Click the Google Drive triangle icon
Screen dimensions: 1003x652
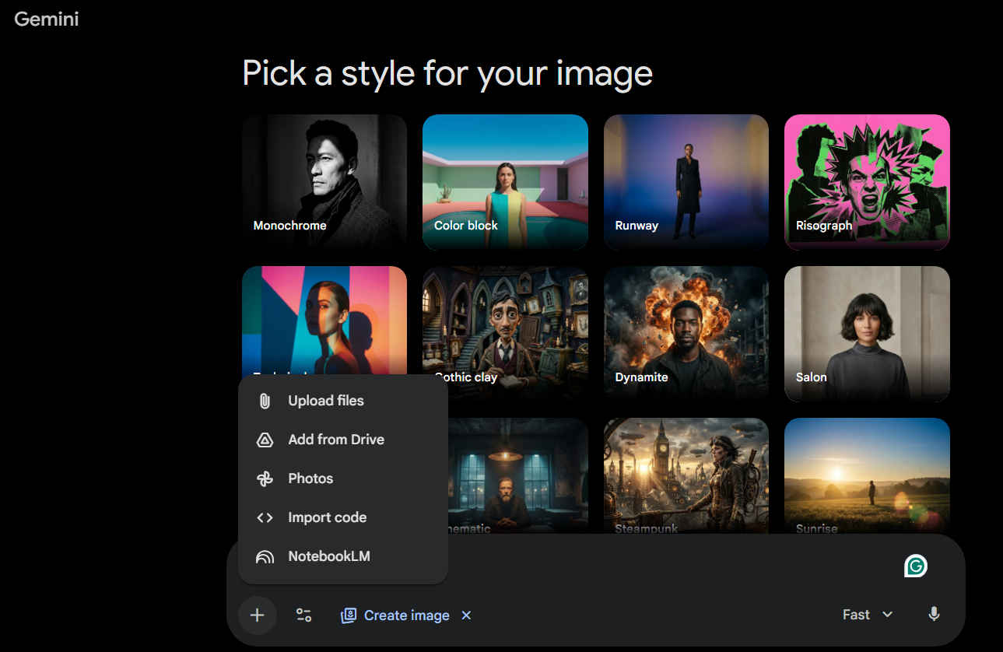click(265, 440)
